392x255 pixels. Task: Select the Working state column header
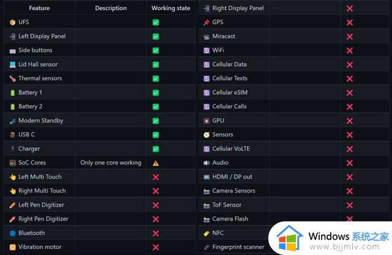click(171, 8)
